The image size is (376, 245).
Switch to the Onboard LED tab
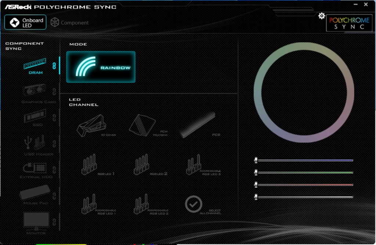coord(25,22)
